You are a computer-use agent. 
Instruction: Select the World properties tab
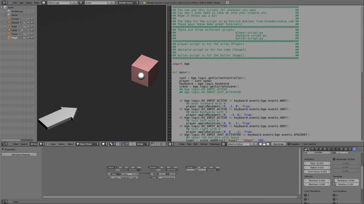pos(321,149)
